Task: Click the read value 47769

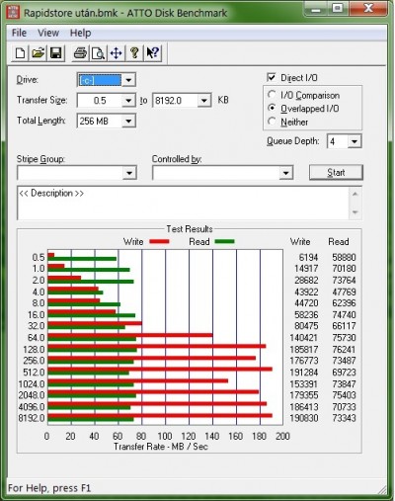Action: tap(344, 292)
